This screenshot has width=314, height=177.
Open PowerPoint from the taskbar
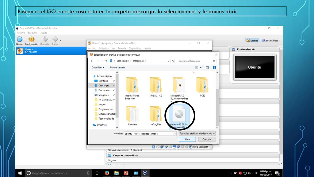pyautogui.click(x=126, y=173)
